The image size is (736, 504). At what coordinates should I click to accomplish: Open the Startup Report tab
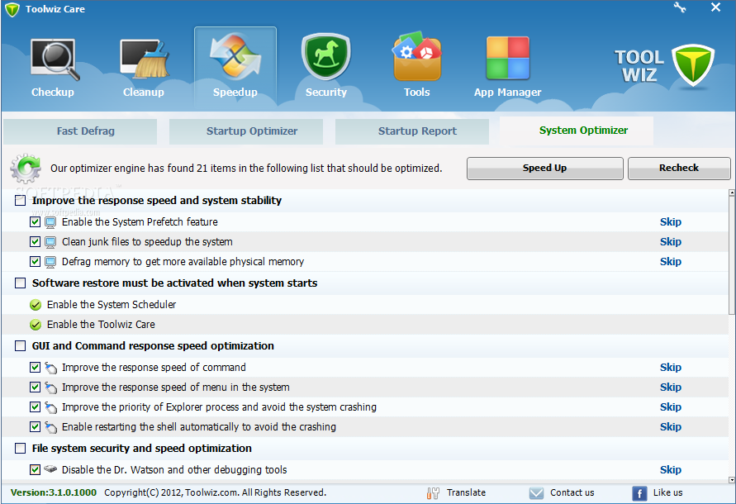click(x=412, y=131)
